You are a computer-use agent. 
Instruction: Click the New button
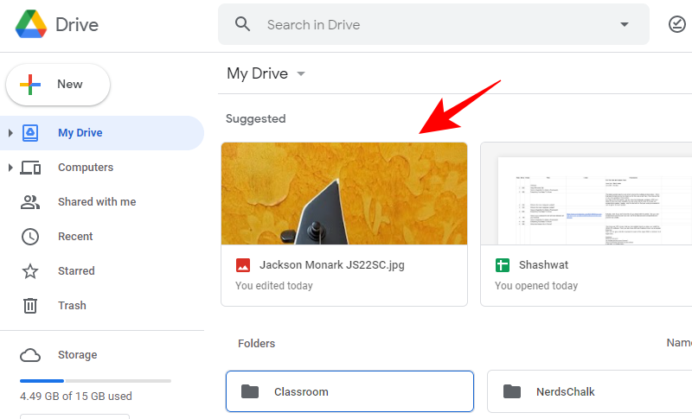pos(58,85)
